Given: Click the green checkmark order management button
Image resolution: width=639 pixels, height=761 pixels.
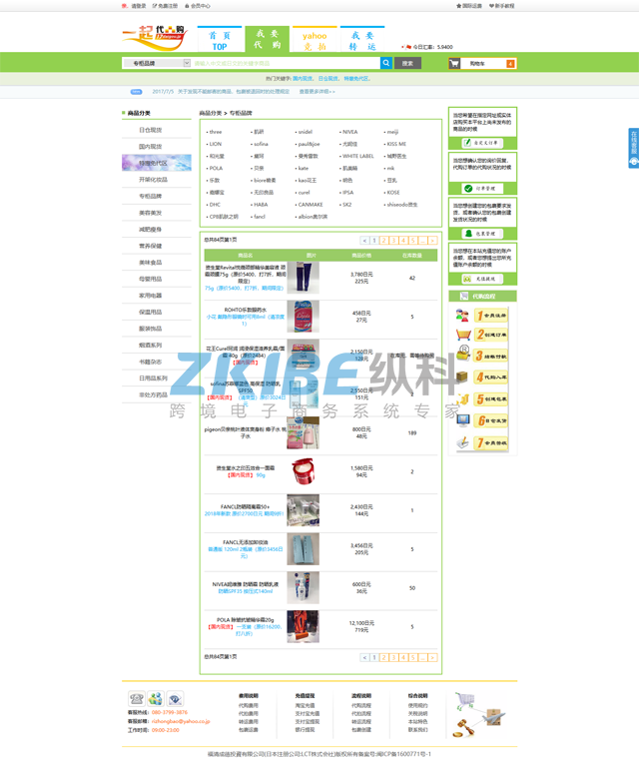Looking at the screenshot, I should point(482,189).
